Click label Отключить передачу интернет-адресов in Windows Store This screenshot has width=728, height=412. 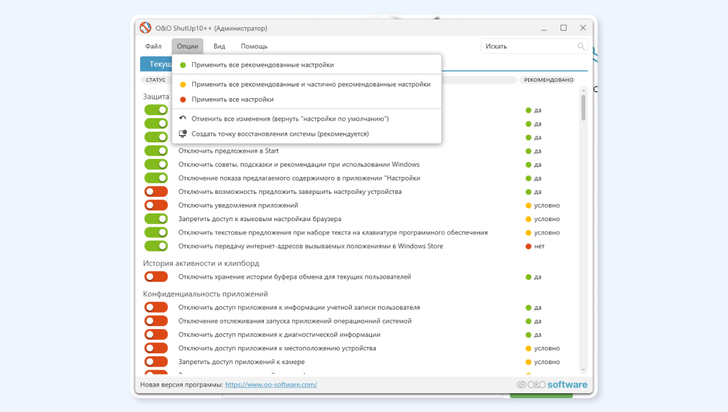click(x=311, y=246)
